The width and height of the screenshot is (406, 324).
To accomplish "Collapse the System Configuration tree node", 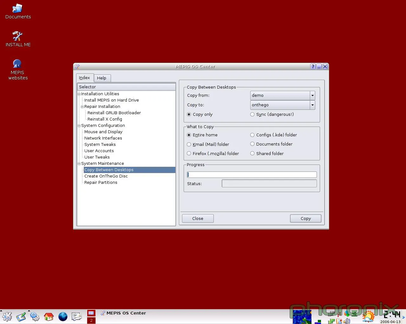I will 79,126.
